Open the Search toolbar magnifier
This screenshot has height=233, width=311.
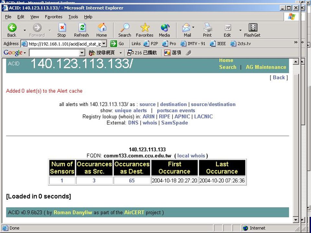(125, 28)
